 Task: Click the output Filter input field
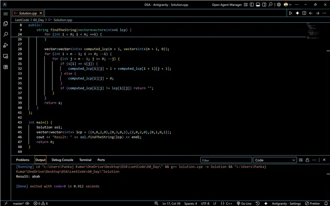226,160
